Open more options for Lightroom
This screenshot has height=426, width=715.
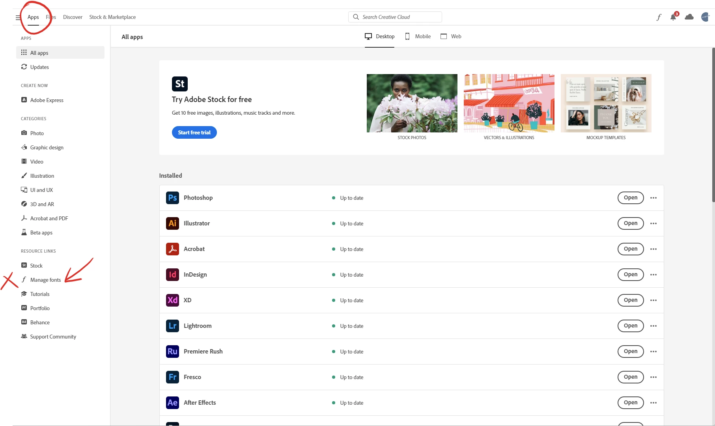653,326
